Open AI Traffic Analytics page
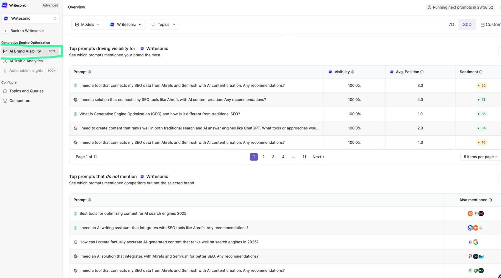The height and width of the screenshot is (278, 501). (x=26, y=61)
